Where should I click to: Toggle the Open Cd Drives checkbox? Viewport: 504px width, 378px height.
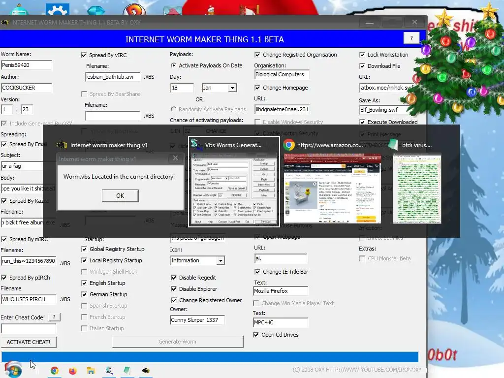coord(256,335)
